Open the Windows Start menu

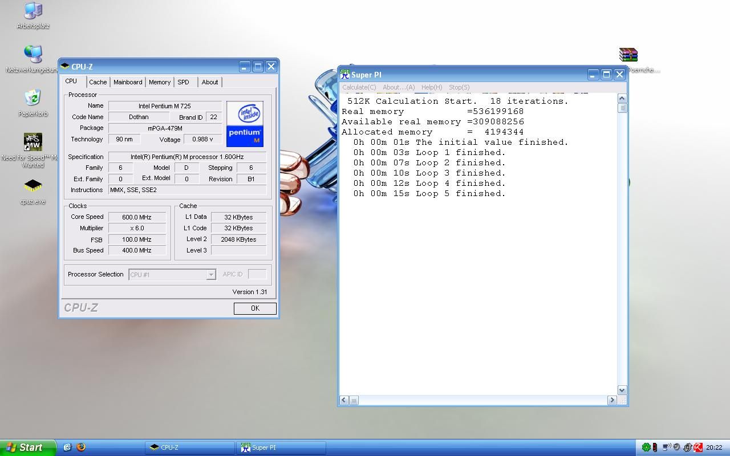28,447
